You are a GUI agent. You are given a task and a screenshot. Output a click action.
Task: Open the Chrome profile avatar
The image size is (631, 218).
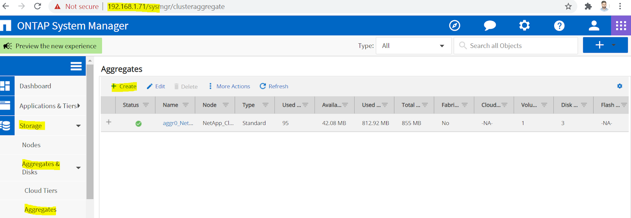(604, 6)
